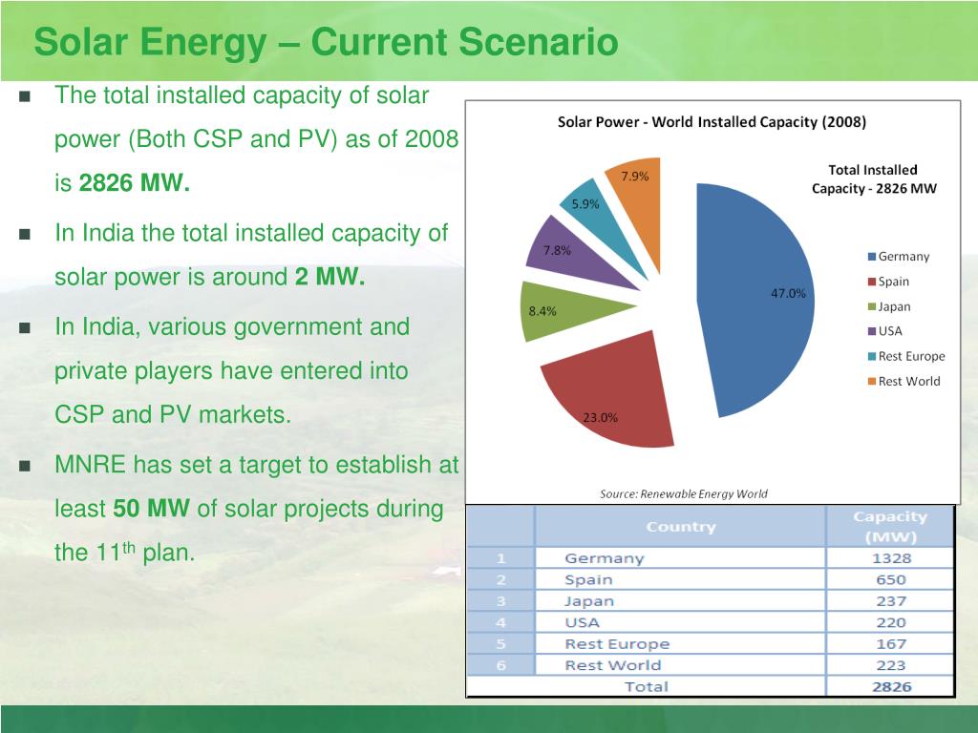
Task: Click the '23.0%' data label
Action: [600, 418]
